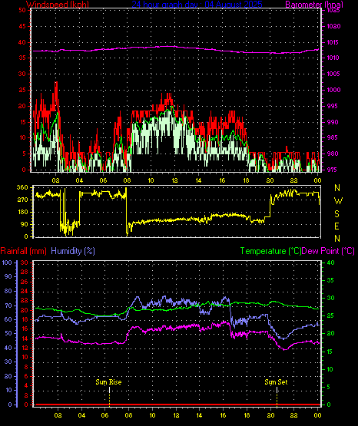Click the 18 hour label under windspeed chart
This screenshot has height=426, width=358.
247,180
